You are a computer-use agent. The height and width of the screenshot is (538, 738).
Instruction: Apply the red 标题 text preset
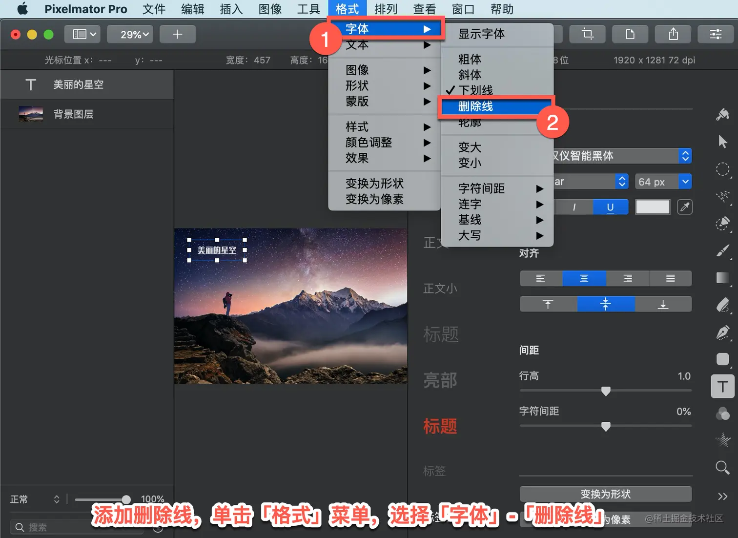[440, 426]
